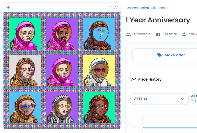Click the person icon beside You
This screenshot has width=197, height=133.
pos(184,34)
